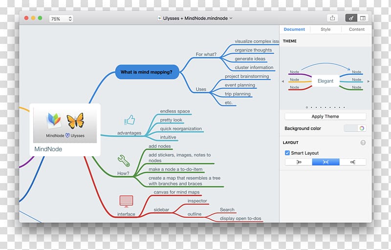The image size is (391, 250).
Task: Click the Share button in the toolbar
Action: tap(332, 18)
